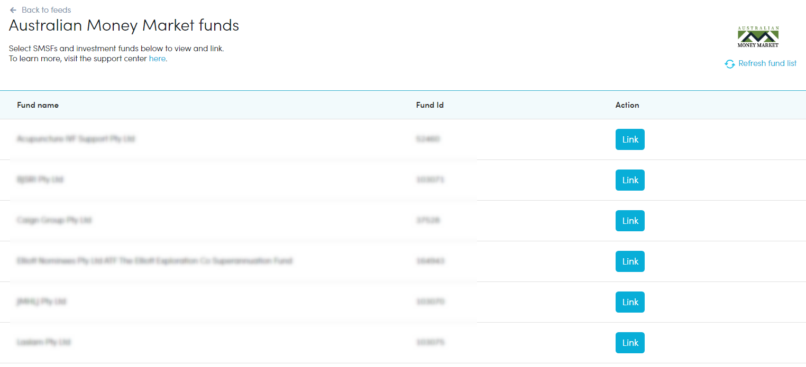Click the Australian Money Market logo
This screenshot has width=806, height=367.
tap(758, 37)
